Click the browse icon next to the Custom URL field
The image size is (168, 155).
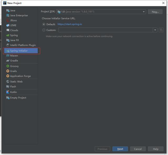(x=161, y=30)
